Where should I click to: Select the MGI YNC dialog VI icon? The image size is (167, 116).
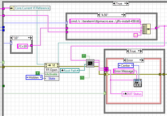click(137, 83)
